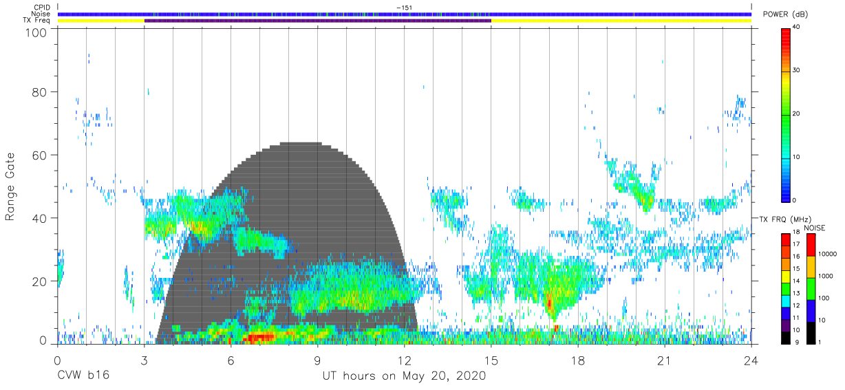Click the 9 UT hour tick label
The width and height of the screenshot is (845, 390).
(318, 360)
